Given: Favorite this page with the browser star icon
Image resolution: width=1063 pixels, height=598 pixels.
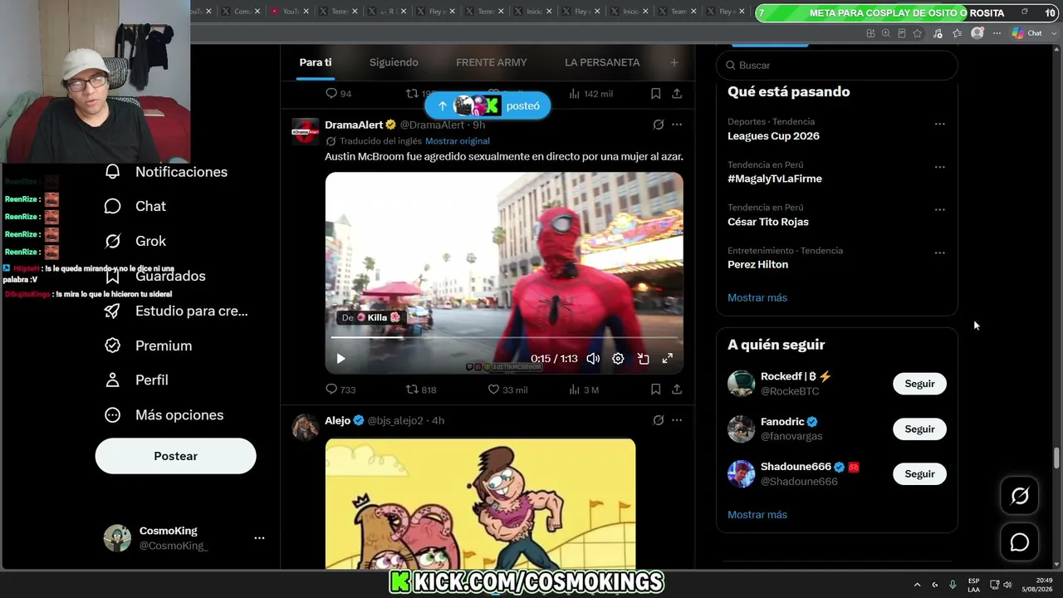Looking at the screenshot, I should click(918, 33).
